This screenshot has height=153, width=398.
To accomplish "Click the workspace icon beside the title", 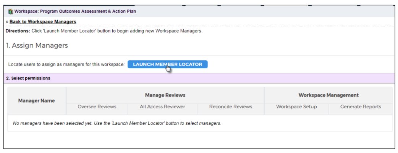I will [10, 11].
